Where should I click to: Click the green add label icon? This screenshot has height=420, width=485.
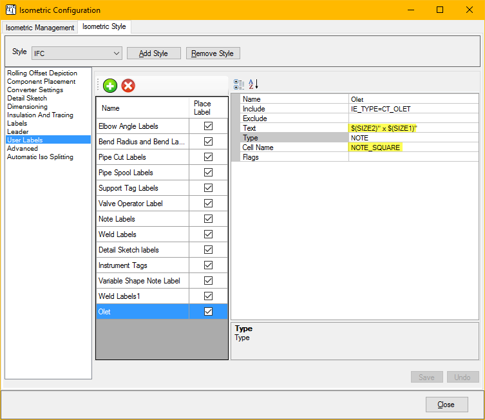(110, 86)
